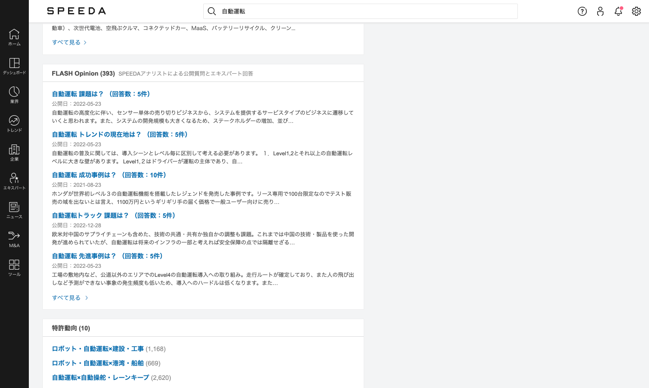649x388 pixels.
Task: Open the notifications bell with red badge
Action: pos(618,11)
